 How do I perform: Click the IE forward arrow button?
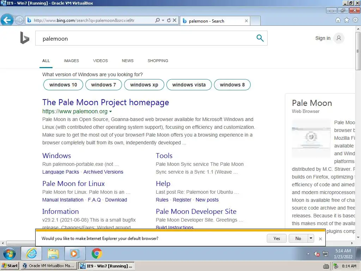point(19,20)
